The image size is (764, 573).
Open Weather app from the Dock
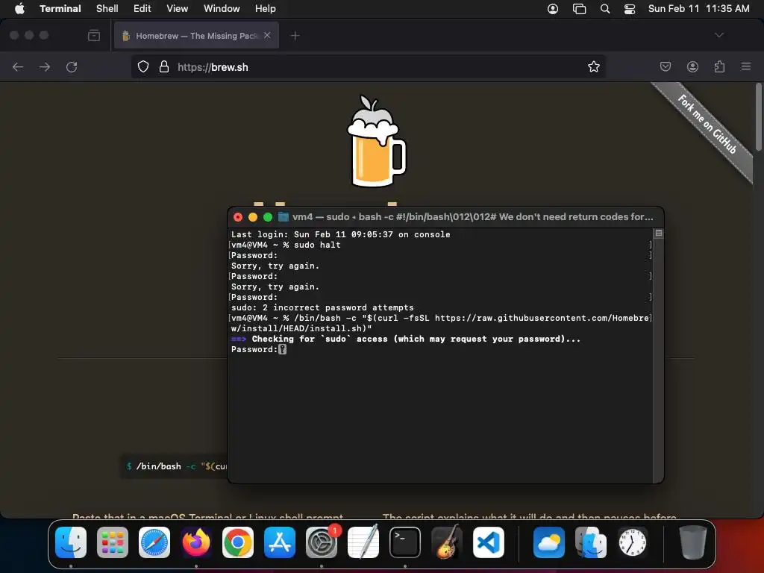coord(549,542)
